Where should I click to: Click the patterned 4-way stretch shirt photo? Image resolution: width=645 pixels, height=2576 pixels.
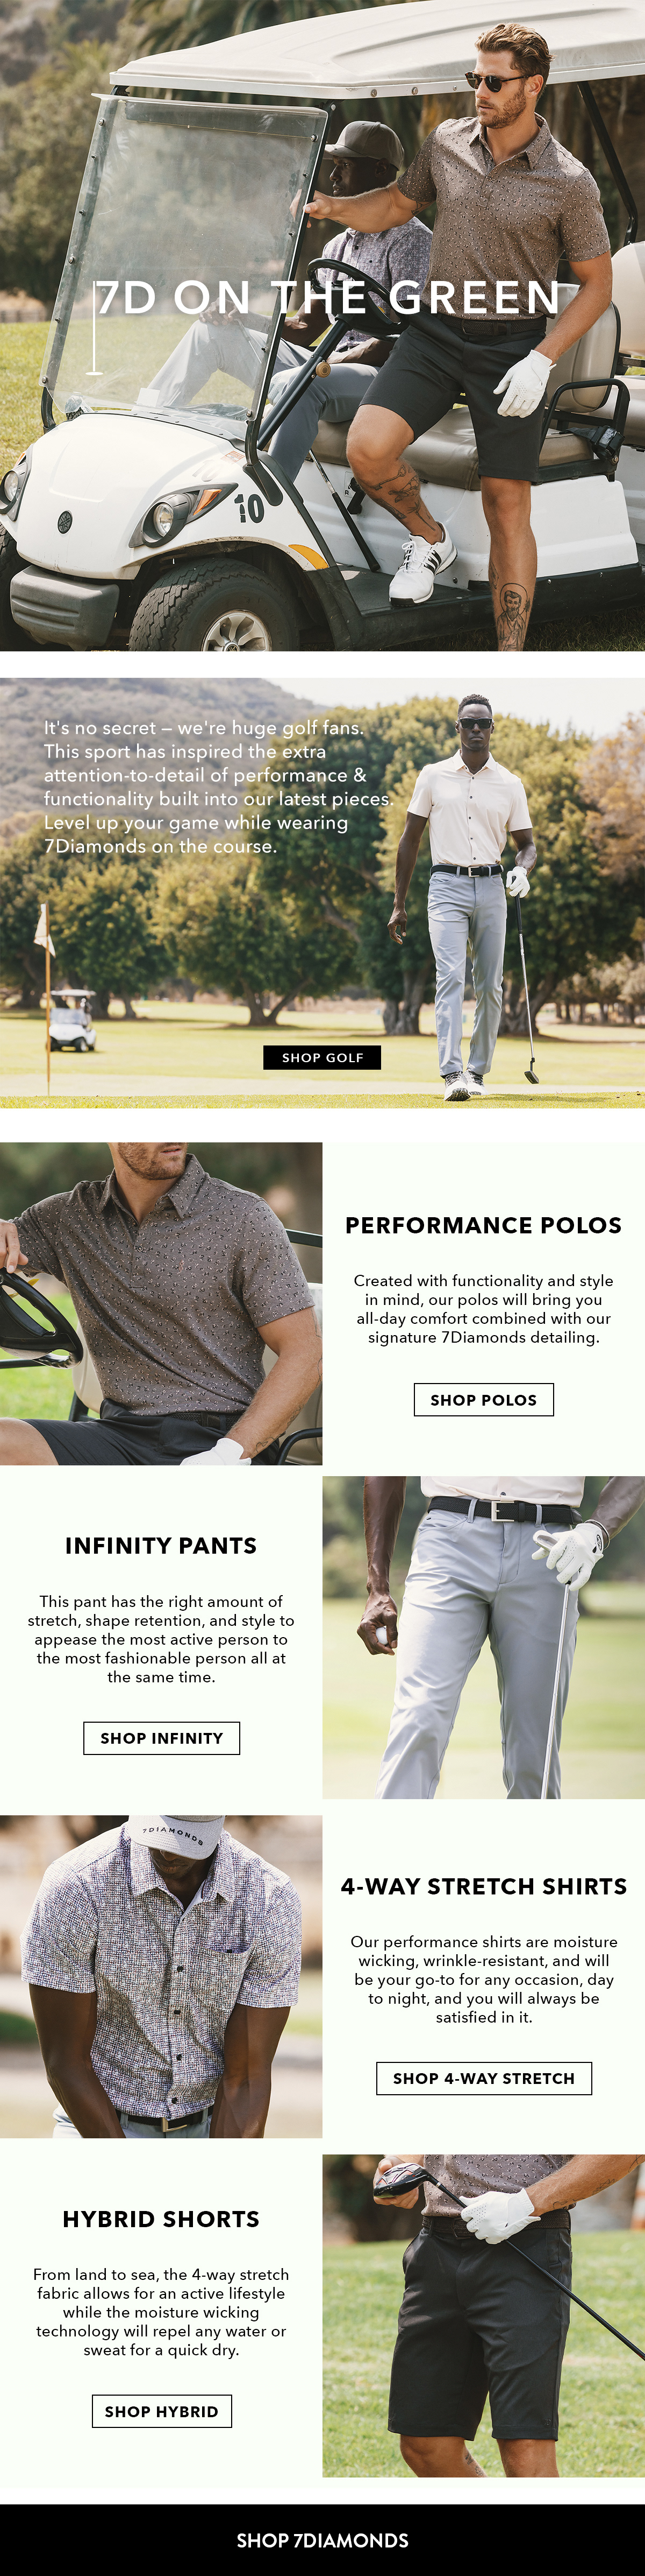pos(161,1976)
